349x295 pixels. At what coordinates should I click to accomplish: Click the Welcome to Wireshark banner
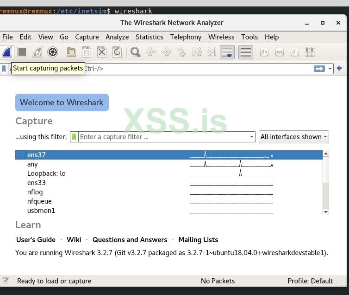[x=62, y=103]
